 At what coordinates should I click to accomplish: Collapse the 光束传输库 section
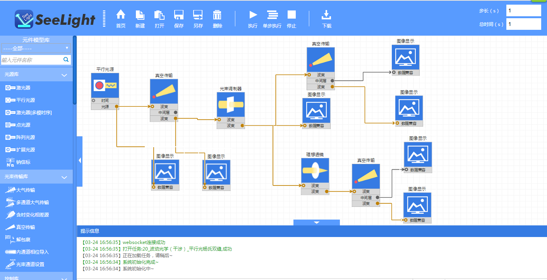point(64,177)
